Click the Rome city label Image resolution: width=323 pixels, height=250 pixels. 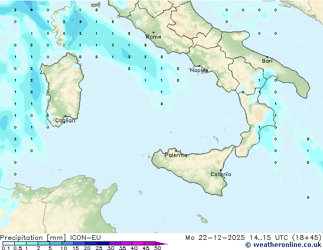point(153,37)
